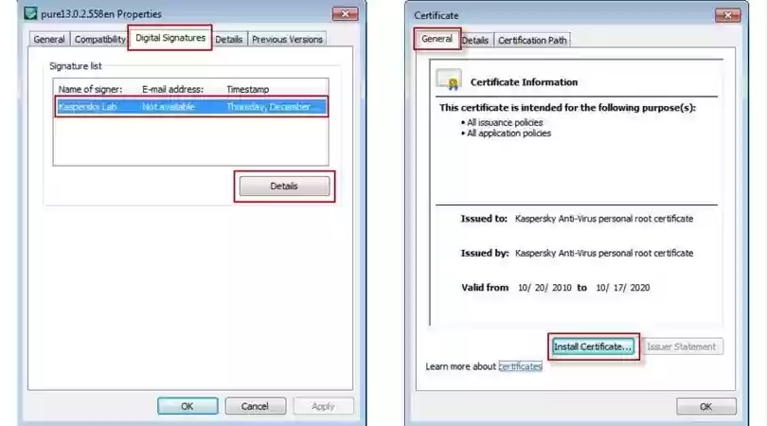Click Cancel in the Properties window

click(x=255, y=406)
